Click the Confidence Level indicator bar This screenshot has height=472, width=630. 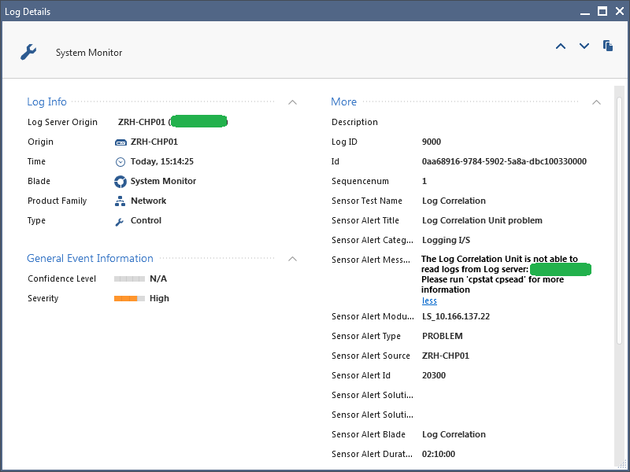tap(129, 278)
